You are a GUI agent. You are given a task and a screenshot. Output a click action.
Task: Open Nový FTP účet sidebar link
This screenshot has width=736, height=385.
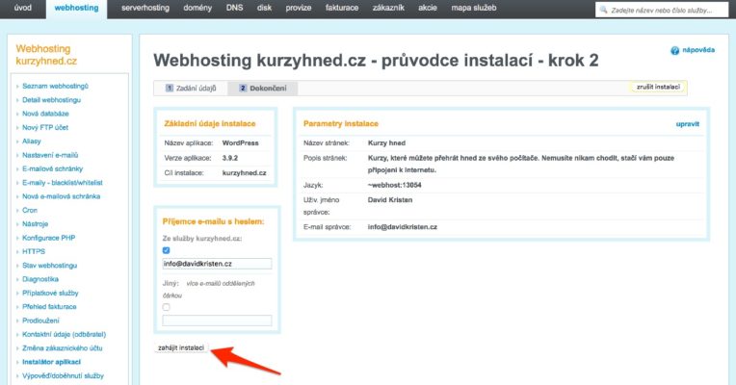[x=45, y=128]
